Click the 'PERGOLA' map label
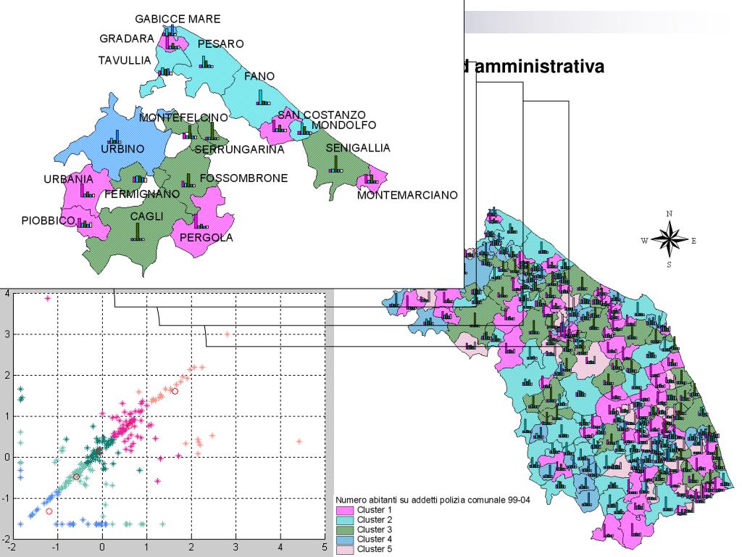Image resolution: width=742 pixels, height=557 pixels. point(207,238)
